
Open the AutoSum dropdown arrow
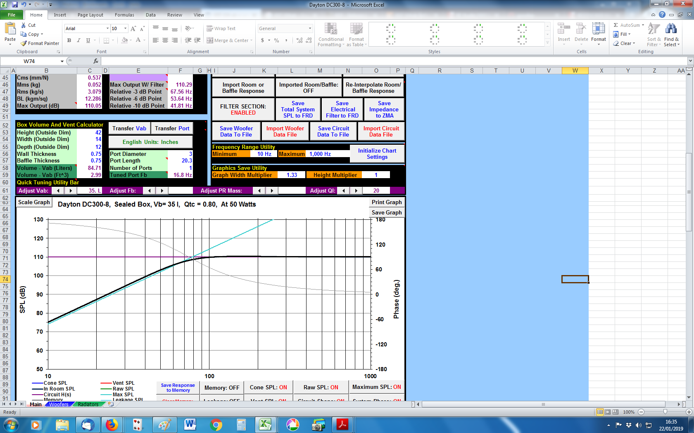(x=643, y=25)
